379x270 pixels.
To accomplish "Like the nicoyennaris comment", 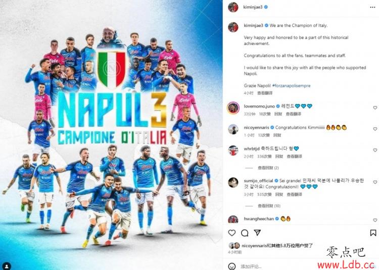I will coord(375,129).
